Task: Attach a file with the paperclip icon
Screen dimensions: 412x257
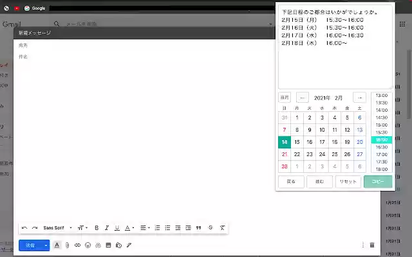Action: click(67, 245)
